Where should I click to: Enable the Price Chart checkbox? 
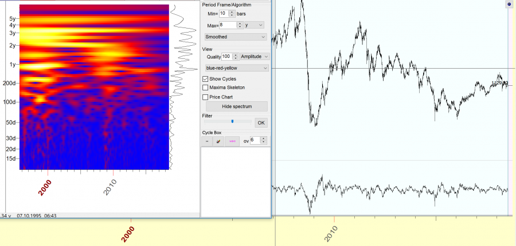coord(206,97)
